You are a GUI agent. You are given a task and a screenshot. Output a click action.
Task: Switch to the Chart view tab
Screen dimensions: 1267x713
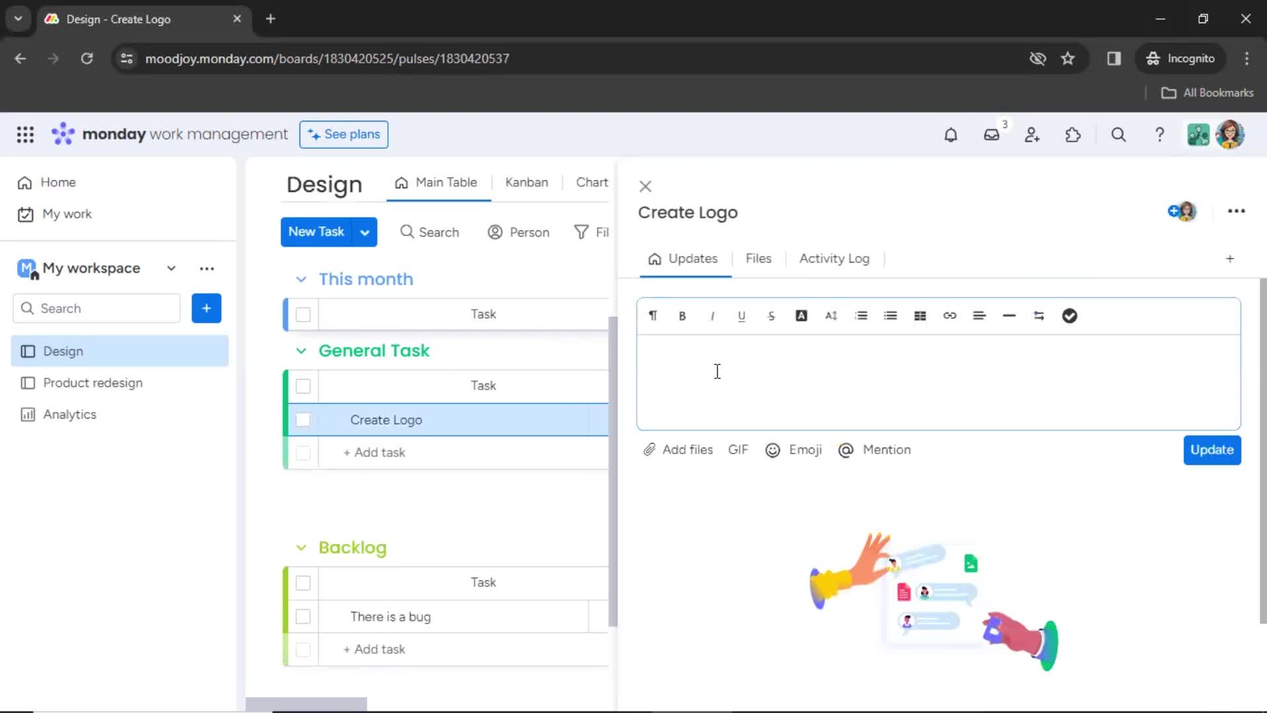point(592,183)
